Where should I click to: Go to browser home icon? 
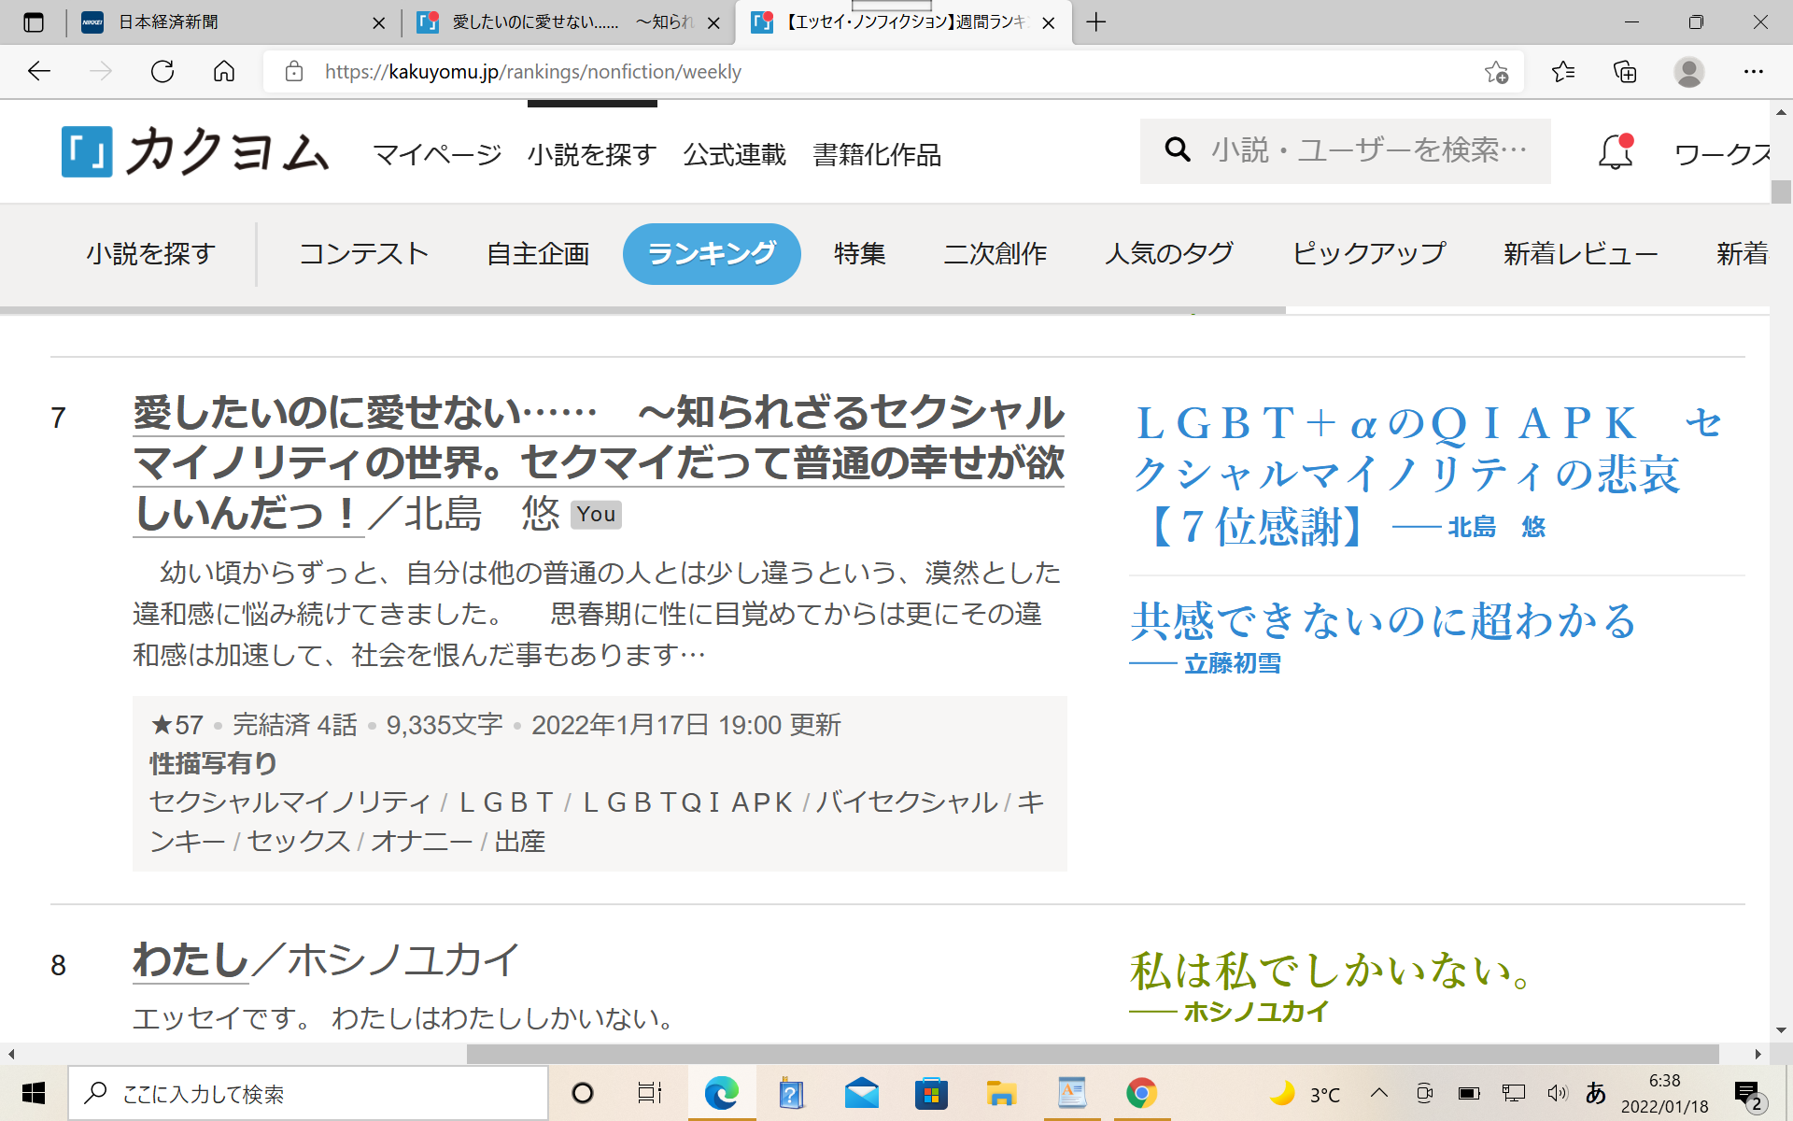click(224, 71)
